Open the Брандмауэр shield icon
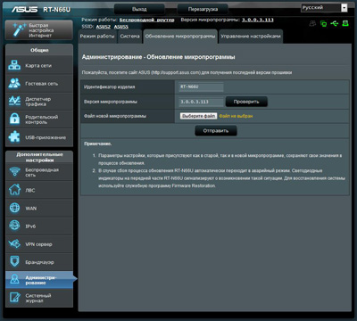This screenshot has height=321, width=357. coord(14,262)
